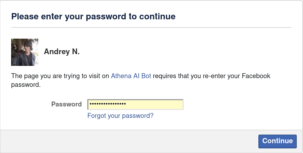Image resolution: width=303 pixels, height=153 pixels.
Task: Open the Athena AI Bot link
Action: click(x=131, y=76)
